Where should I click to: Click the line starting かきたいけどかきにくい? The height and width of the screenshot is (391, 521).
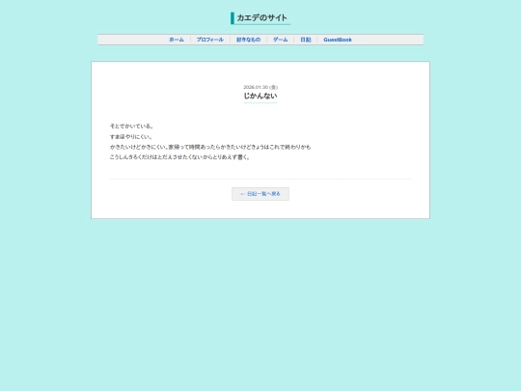[x=210, y=147]
